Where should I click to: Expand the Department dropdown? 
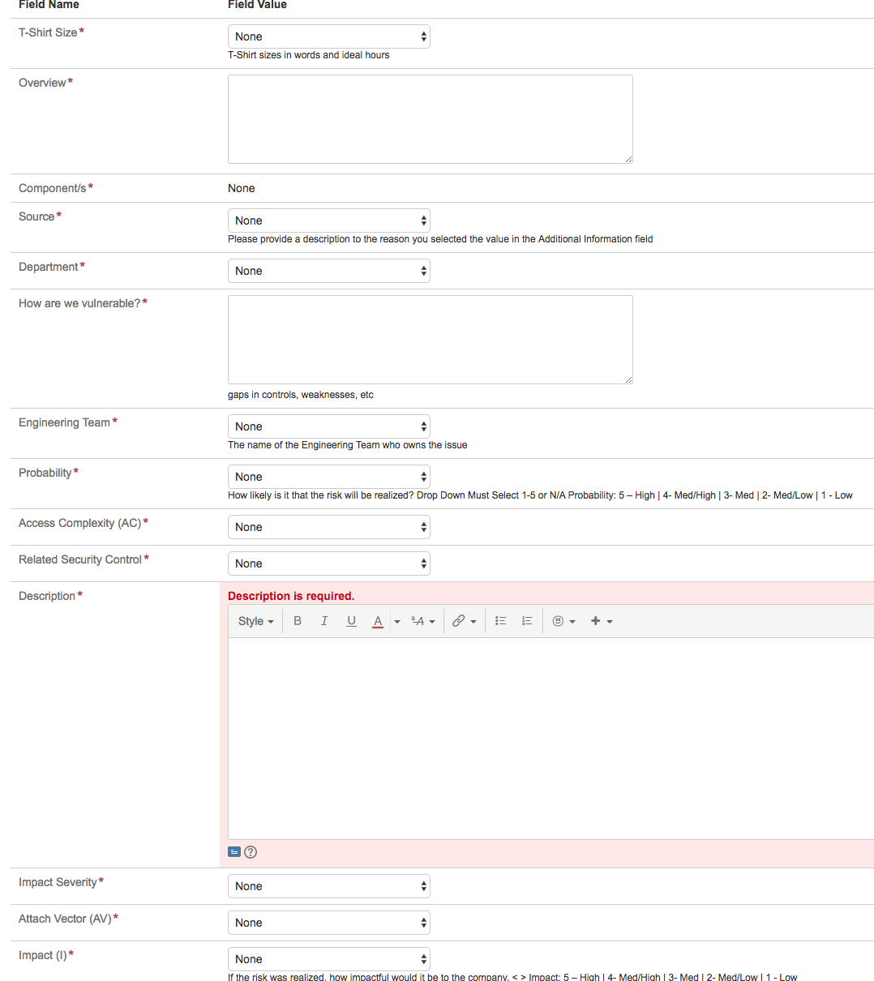point(329,271)
